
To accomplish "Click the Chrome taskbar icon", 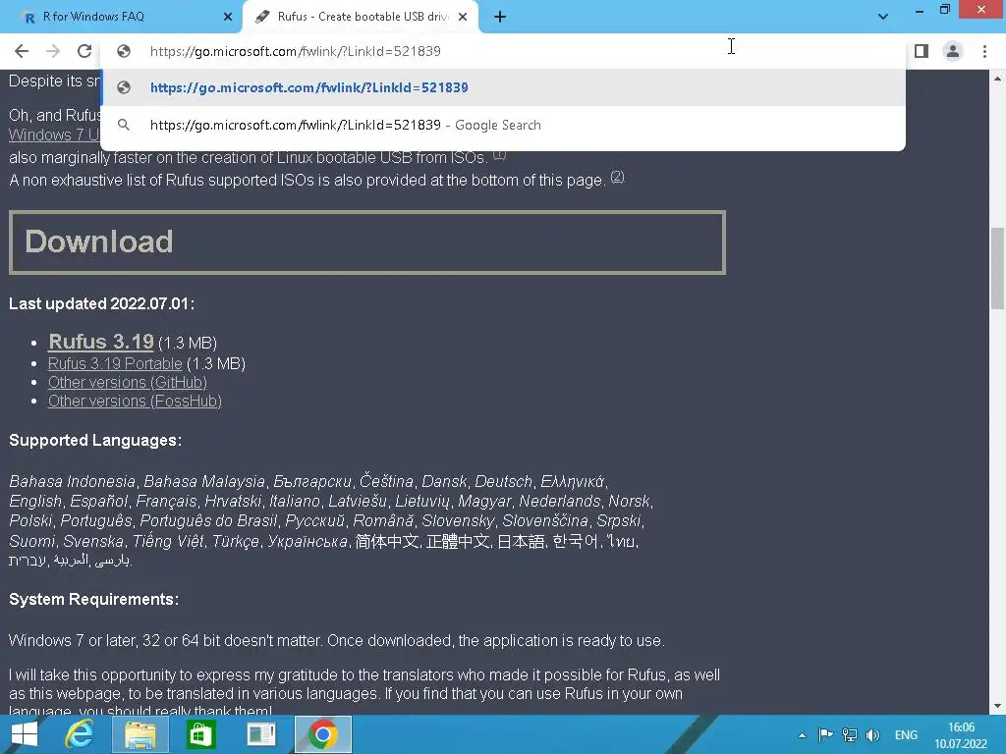I will (322, 734).
